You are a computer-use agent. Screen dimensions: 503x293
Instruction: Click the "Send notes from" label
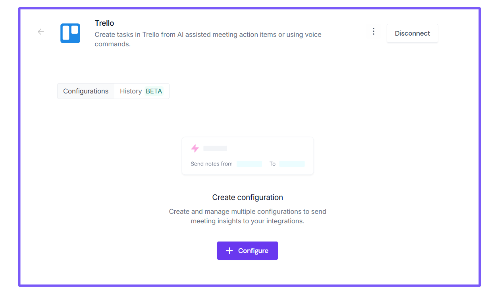pos(212,164)
